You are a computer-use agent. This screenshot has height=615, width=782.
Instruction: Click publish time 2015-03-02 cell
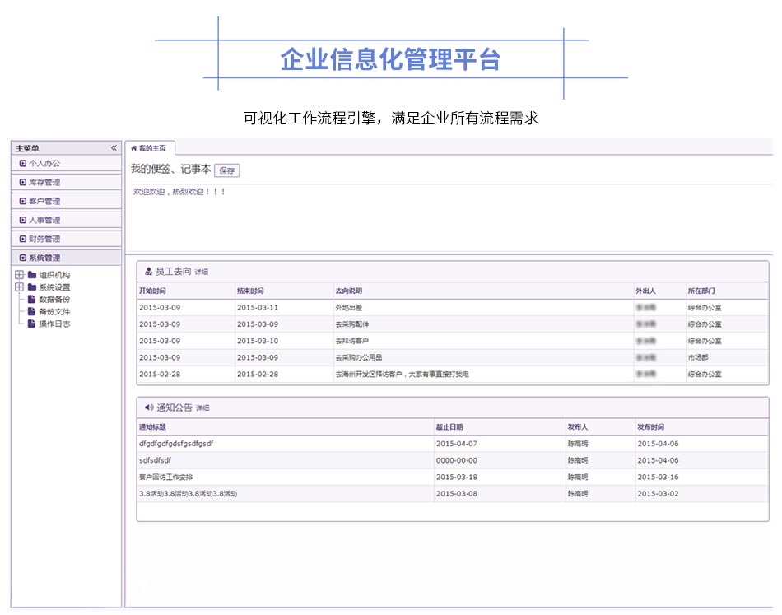(658, 494)
